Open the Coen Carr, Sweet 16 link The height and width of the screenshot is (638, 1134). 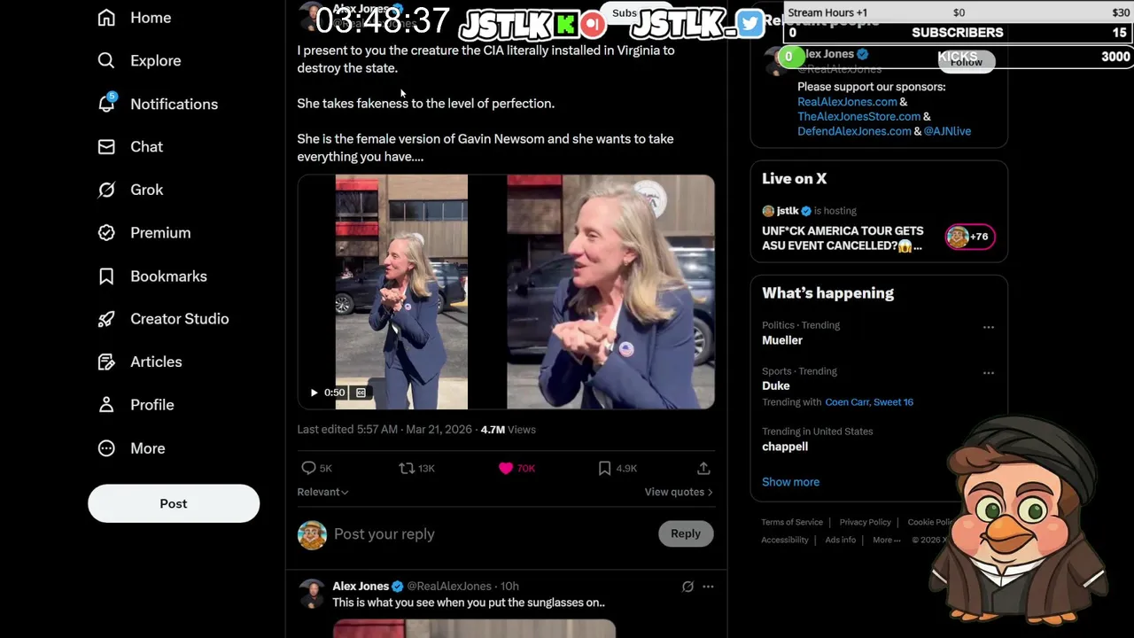point(869,402)
